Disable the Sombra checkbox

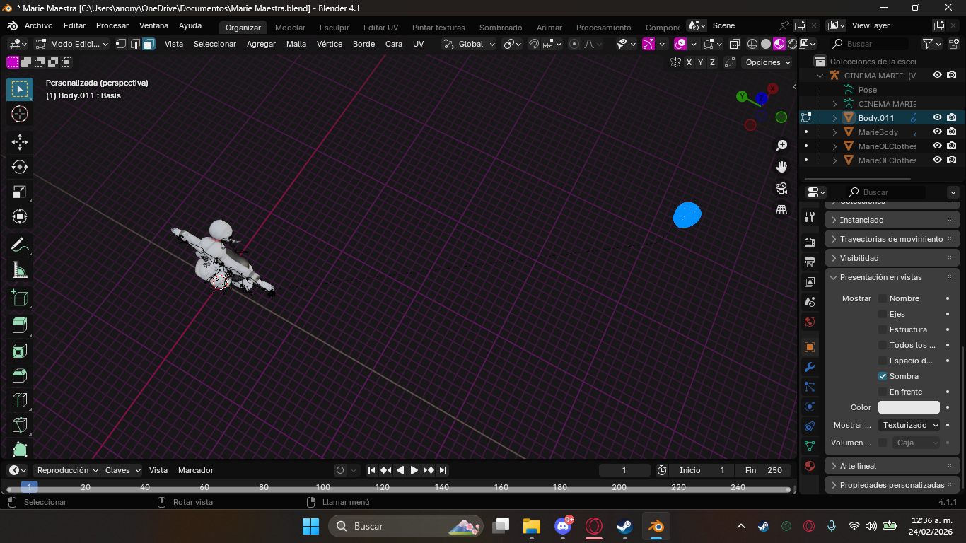coord(883,376)
